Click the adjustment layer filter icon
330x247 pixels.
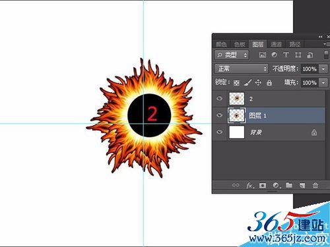tap(274, 55)
